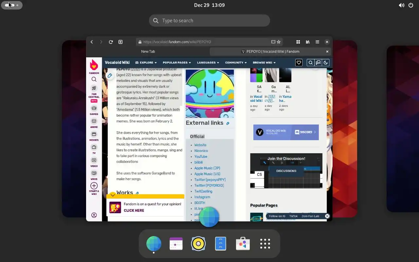Screen dimensions: 419x262
Task: Expand the Popular Pages menu
Action: pyautogui.click(x=177, y=63)
